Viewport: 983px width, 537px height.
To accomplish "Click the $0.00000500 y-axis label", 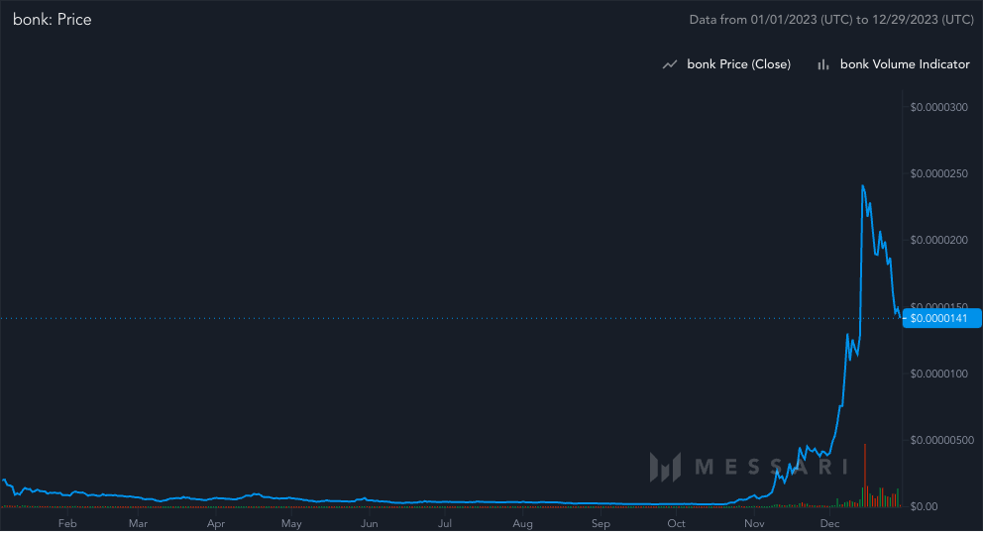I will 941,440.
